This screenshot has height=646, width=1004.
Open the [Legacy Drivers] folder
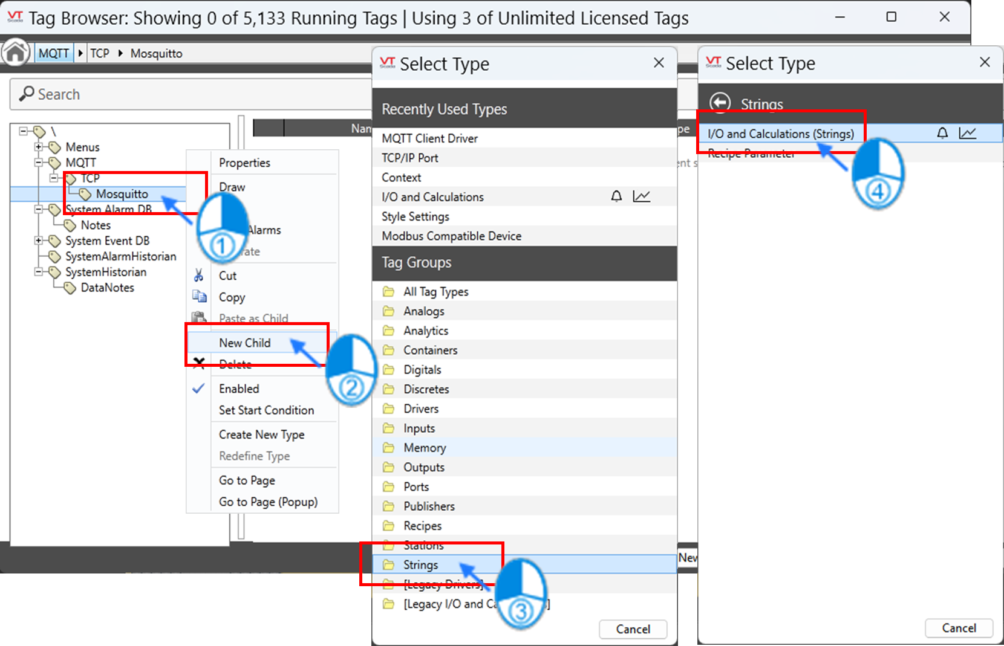(389, 584)
